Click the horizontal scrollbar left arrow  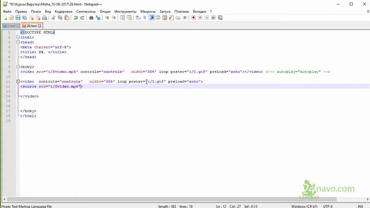click(x=4, y=199)
